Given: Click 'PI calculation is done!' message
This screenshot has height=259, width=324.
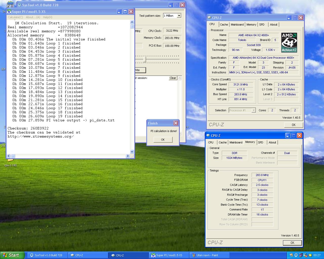Looking at the screenshot, I should (164, 131).
